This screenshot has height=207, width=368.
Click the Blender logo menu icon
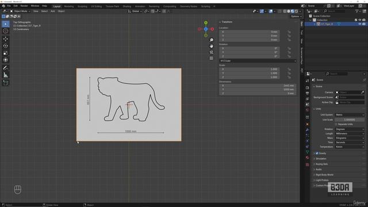(3, 6)
